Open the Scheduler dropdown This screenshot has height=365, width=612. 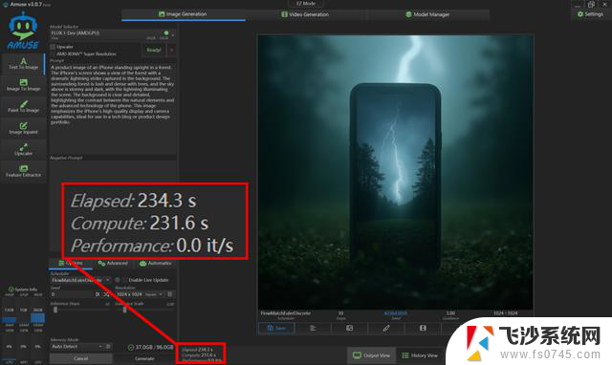[x=80, y=280]
